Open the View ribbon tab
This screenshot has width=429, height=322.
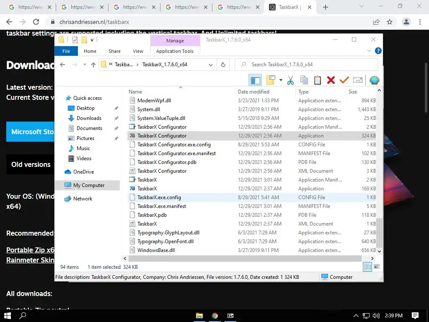click(x=138, y=51)
